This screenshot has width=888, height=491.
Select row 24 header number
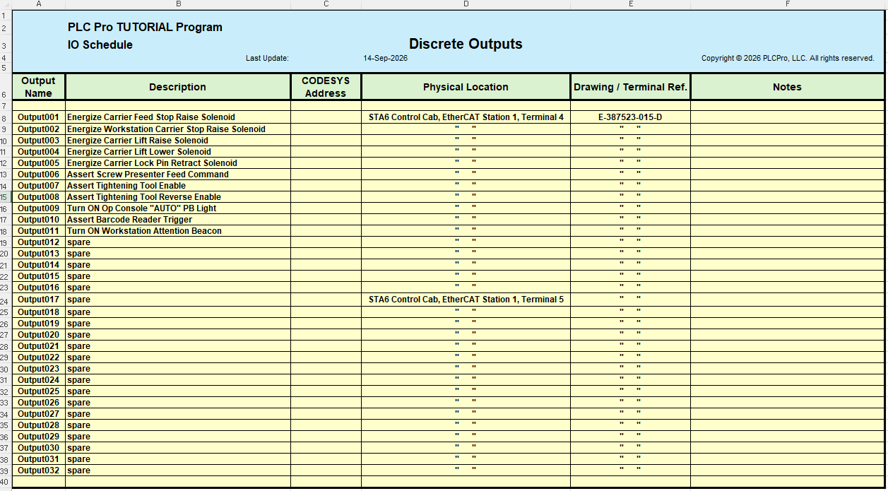[6, 300]
